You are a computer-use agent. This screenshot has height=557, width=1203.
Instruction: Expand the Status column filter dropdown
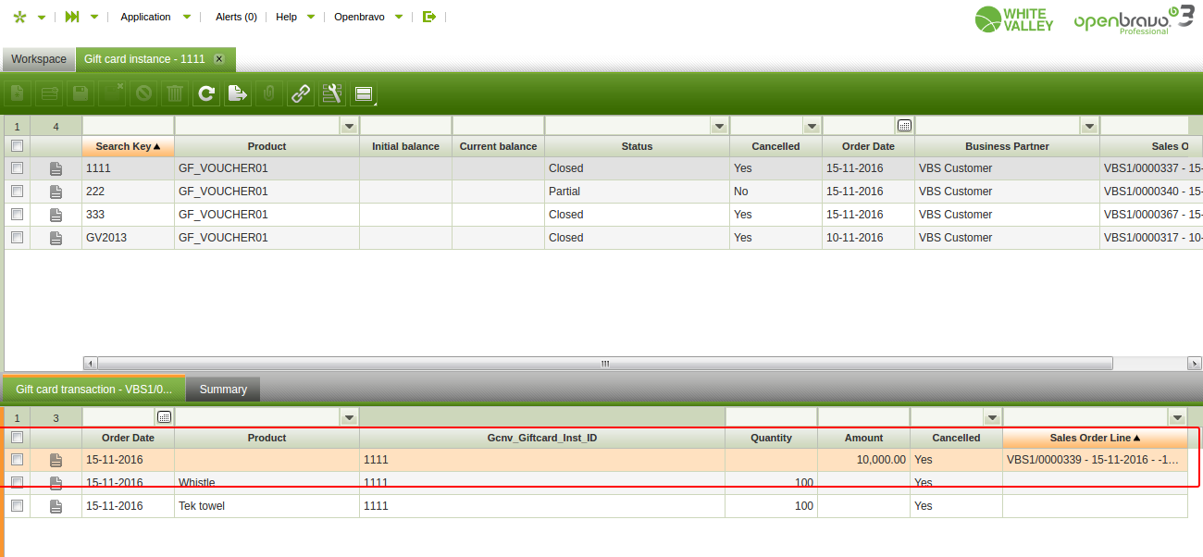(x=719, y=126)
